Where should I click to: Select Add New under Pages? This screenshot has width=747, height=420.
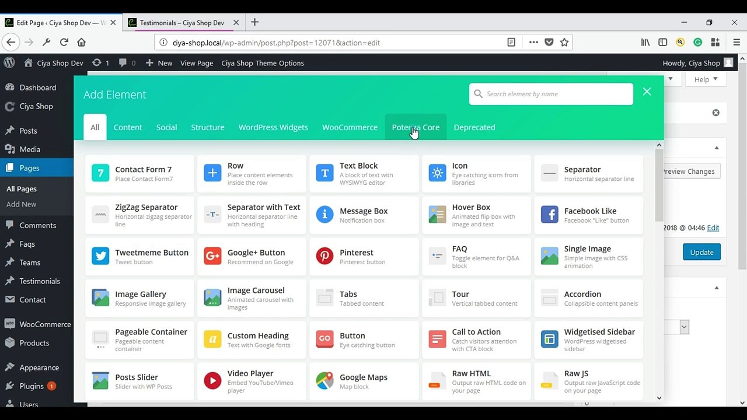pyautogui.click(x=21, y=204)
